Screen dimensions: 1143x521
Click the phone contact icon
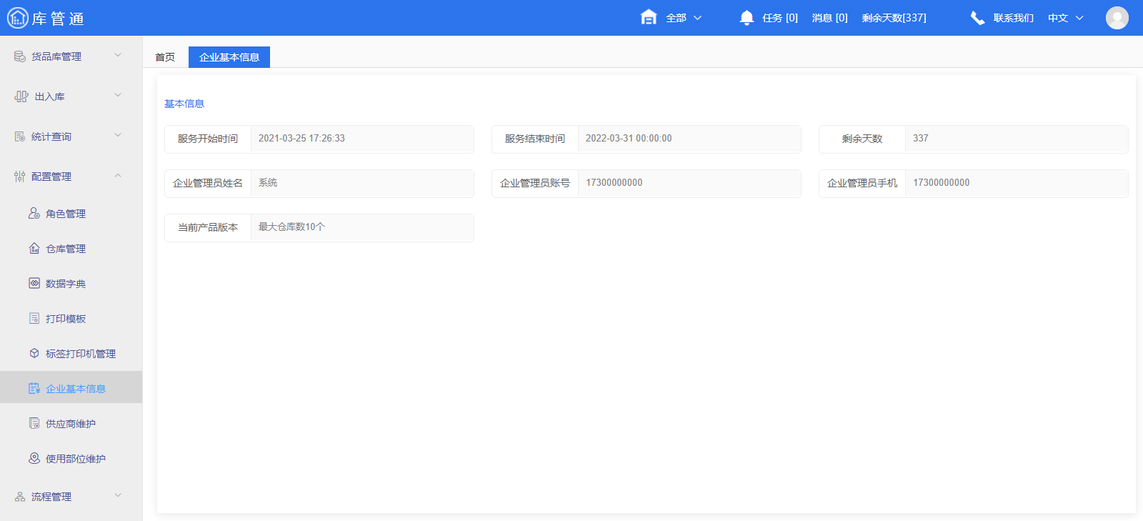pos(977,18)
